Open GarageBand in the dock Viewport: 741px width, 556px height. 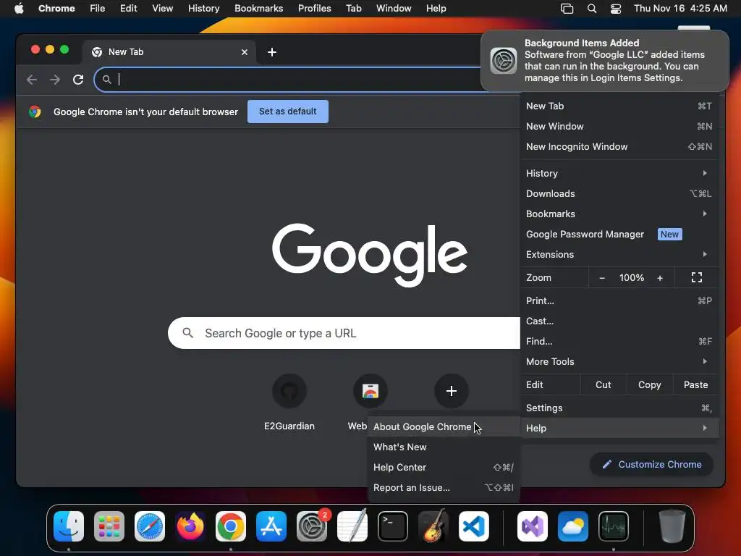pyautogui.click(x=433, y=526)
